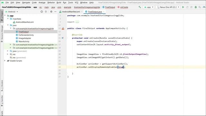Open the Refactor menu
Screen dimensions: 206x116
[51, 3]
